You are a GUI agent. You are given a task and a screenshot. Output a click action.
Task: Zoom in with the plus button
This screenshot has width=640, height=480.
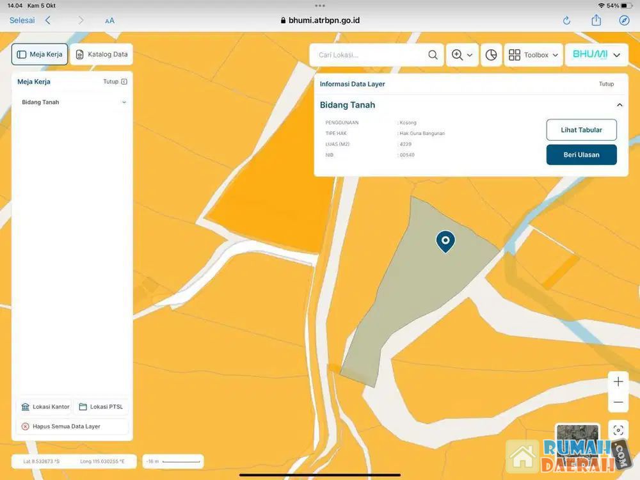pyautogui.click(x=618, y=382)
